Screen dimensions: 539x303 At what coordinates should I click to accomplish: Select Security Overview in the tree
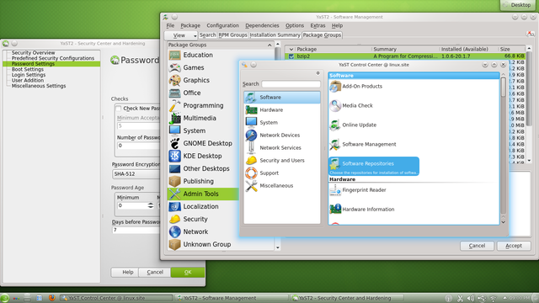pyautogui.click(x=33, y=53)
